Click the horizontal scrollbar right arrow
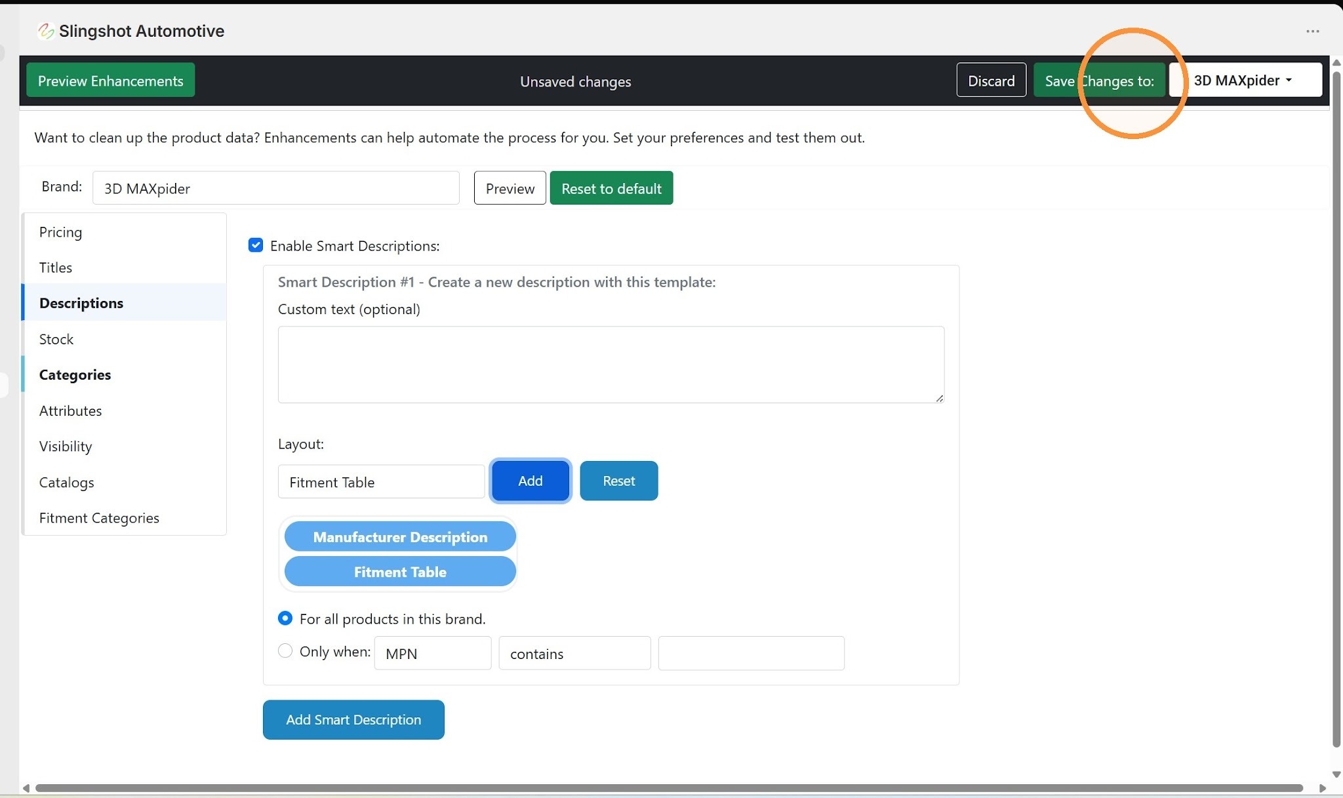The height and width of the screenshot is (798, 1343). click(1322, 788)
